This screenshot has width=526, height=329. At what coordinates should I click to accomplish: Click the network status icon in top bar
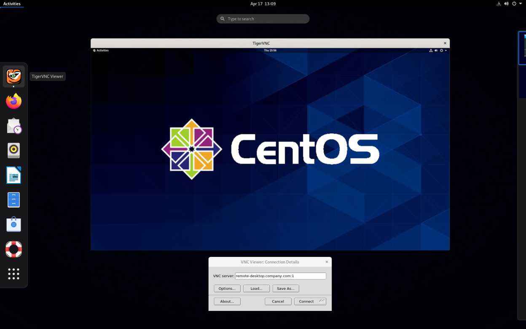(499, 4)
